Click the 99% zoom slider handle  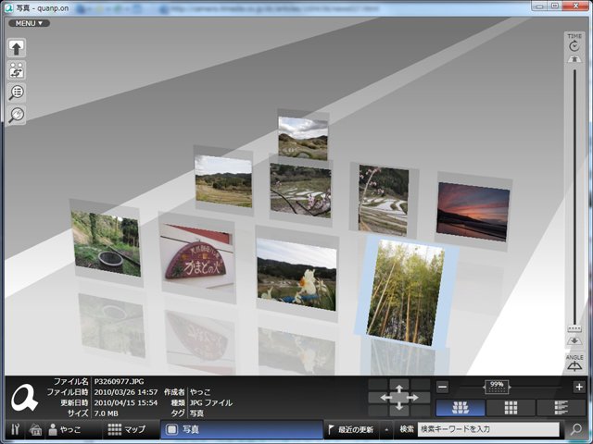[x=497, y=387]
